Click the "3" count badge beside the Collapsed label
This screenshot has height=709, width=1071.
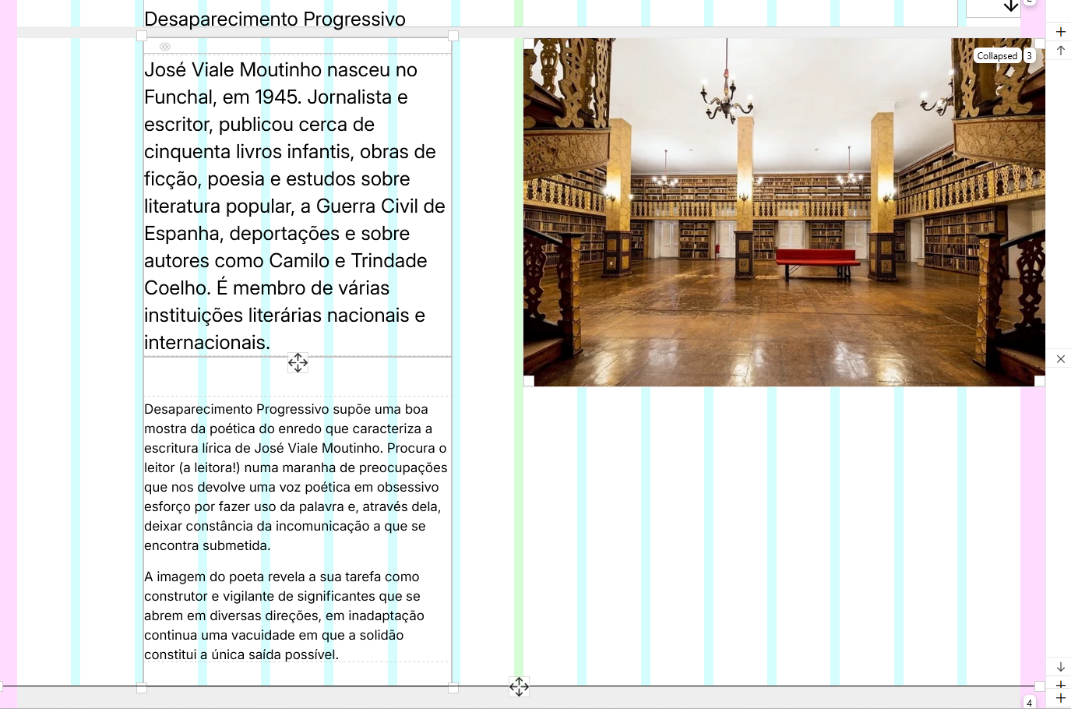click(x=1029, y=55)
